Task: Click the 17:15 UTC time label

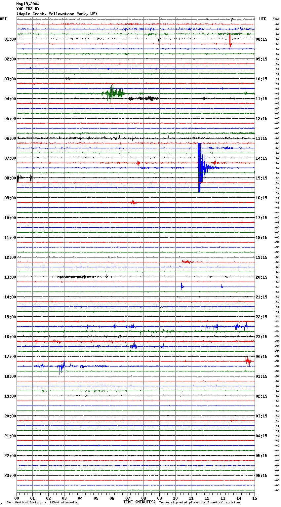Action: (261, 218)
